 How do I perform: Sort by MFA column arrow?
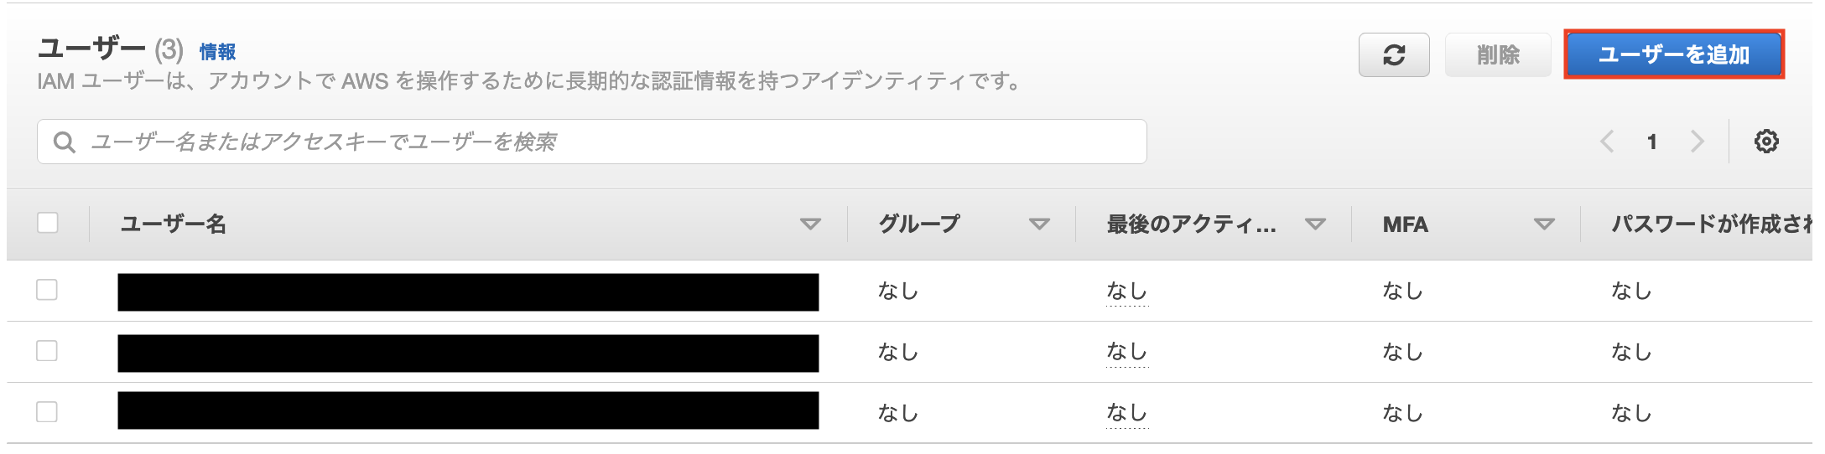[x=1544, y=224]
